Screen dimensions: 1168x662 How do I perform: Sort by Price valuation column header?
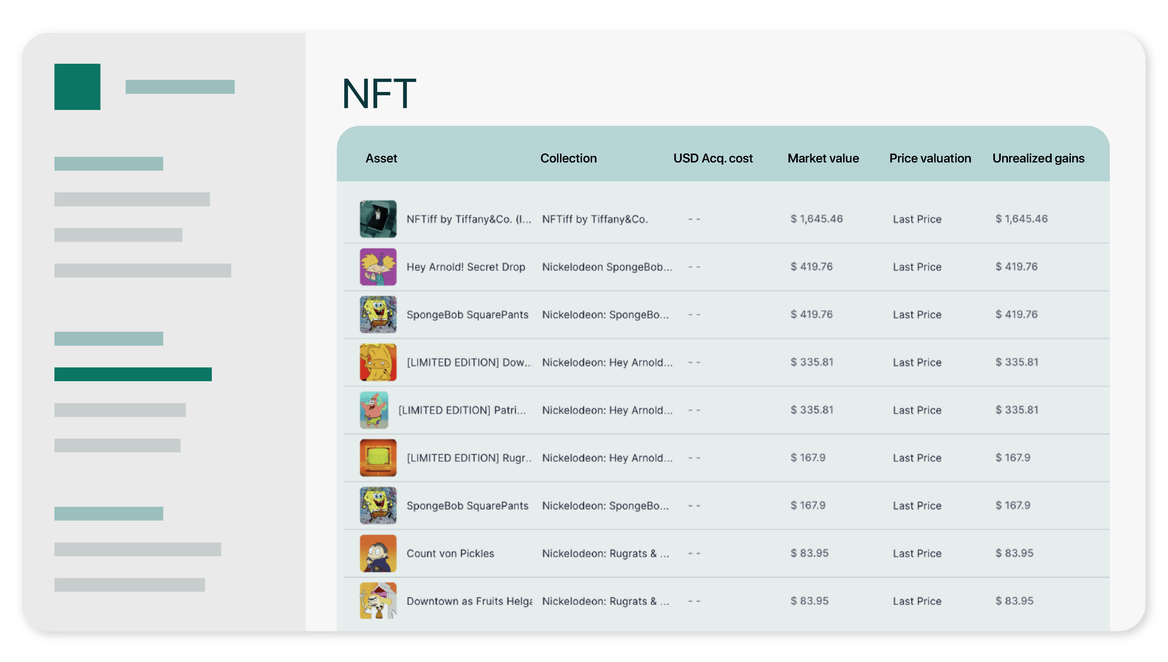click(x=930, y=158)
